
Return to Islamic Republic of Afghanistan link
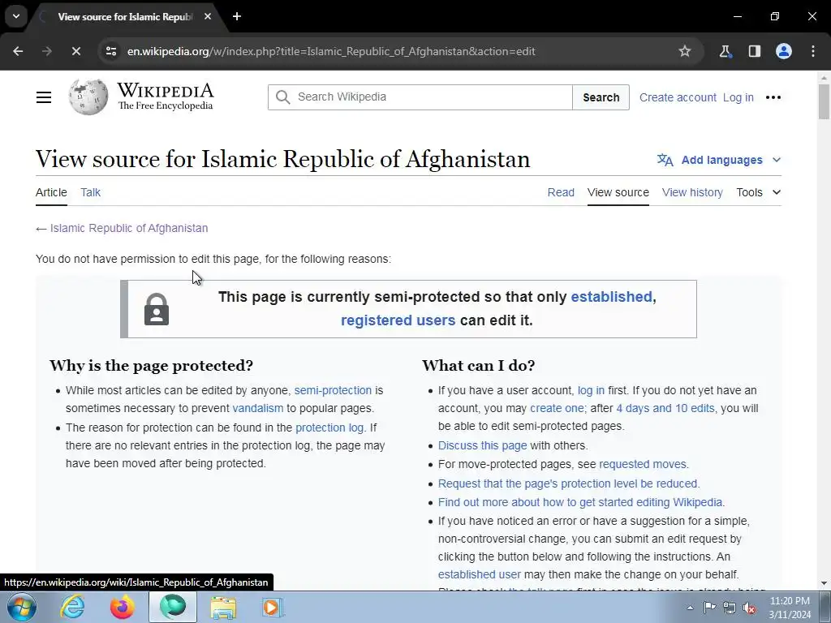coord(129,228)
